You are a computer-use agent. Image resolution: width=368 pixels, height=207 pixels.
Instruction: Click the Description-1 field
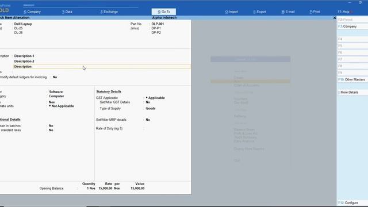[x=24, y=56]
